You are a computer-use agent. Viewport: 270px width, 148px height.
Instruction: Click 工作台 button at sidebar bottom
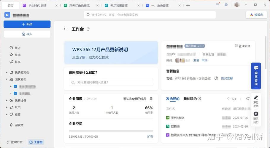pyautogui.click(x=36, y=142)
